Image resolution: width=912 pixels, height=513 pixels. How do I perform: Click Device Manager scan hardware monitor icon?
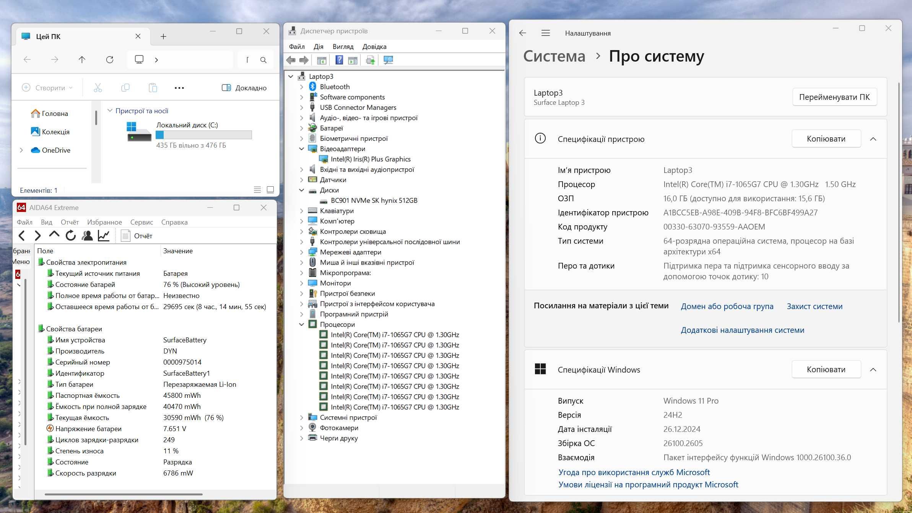388,60
